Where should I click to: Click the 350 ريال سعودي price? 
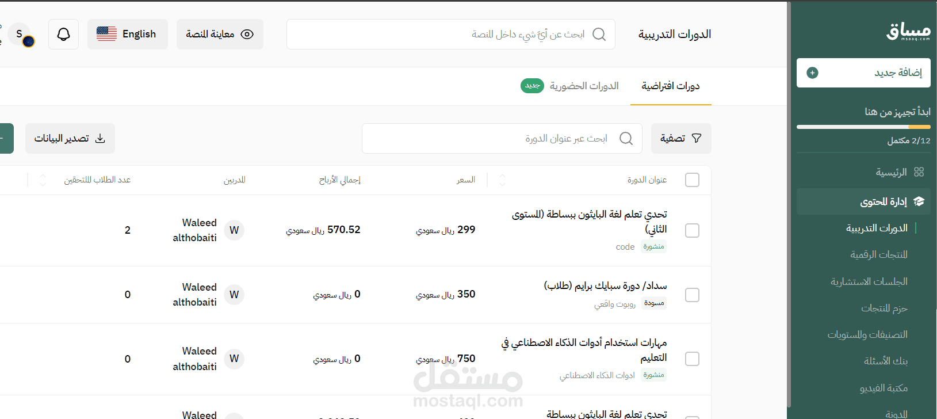tap(446, 294)
